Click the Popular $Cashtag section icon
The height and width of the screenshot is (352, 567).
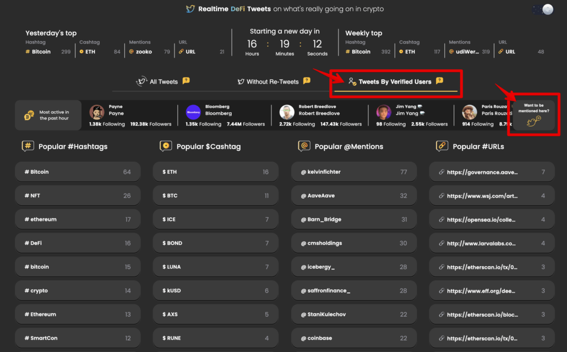166,146
